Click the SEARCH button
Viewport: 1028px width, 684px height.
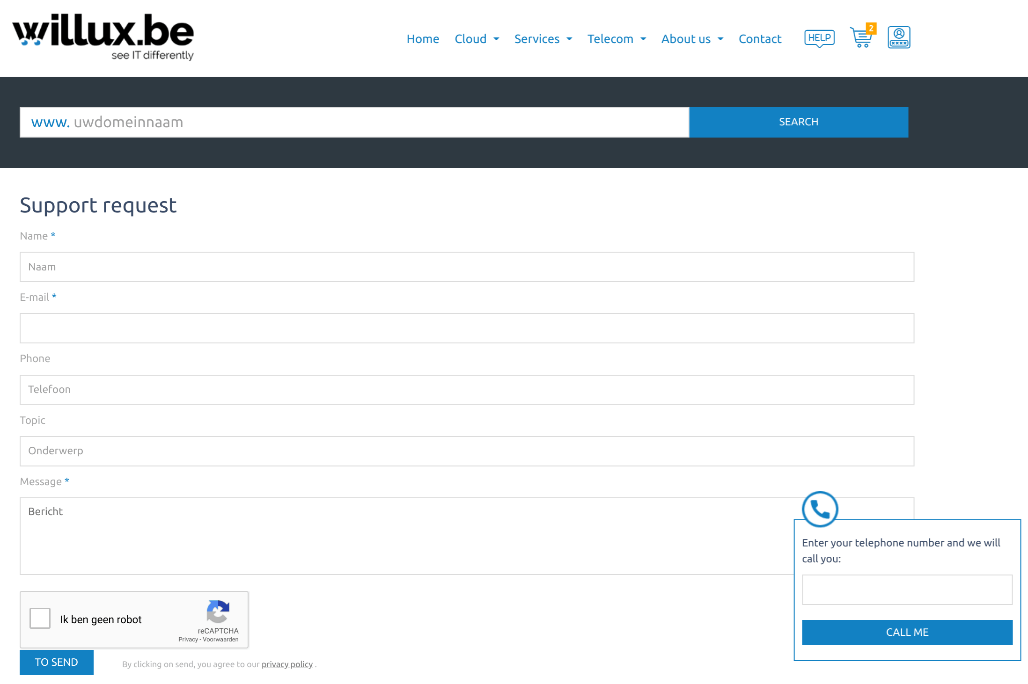(x=798, y=122)
